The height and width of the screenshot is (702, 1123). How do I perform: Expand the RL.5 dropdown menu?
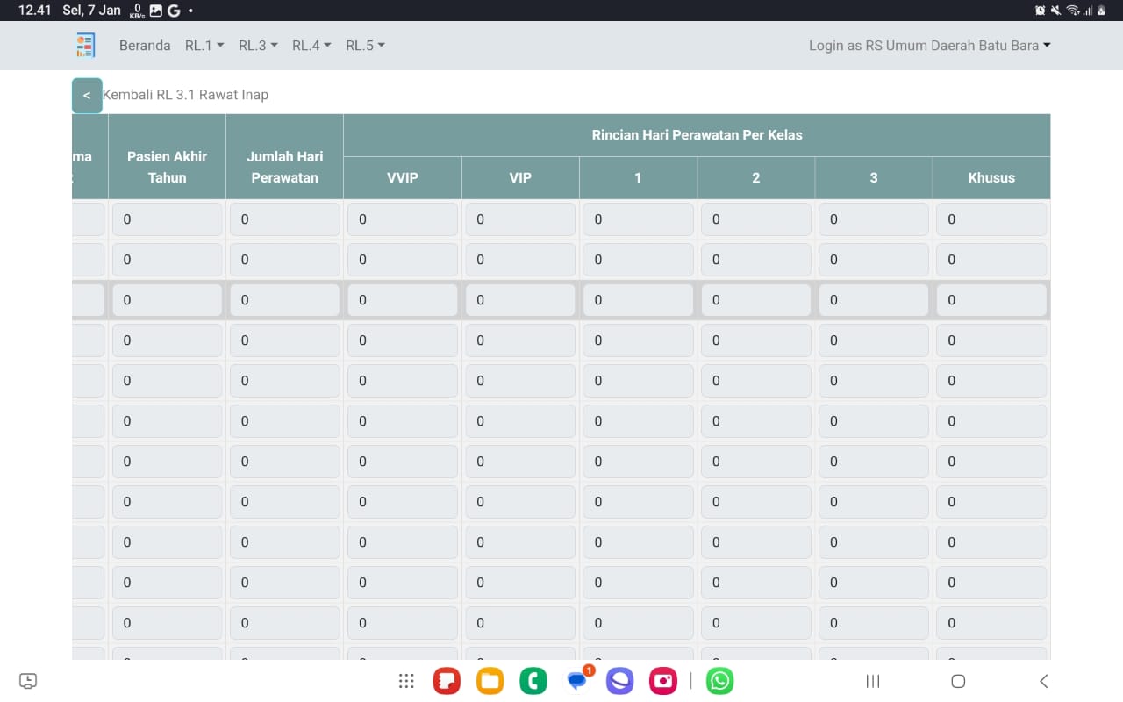pyautogui.click(x=365, y=46)
